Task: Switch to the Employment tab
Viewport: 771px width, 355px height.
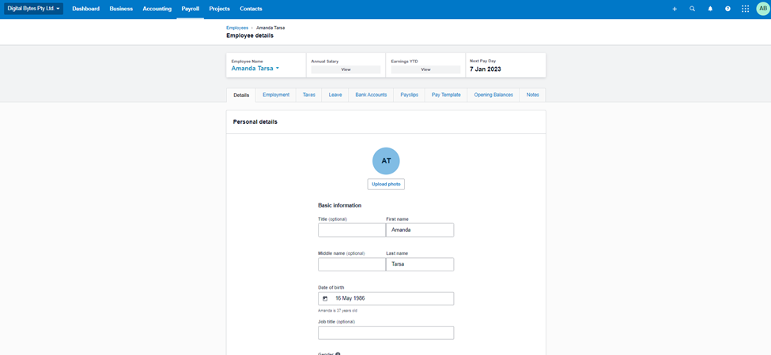Action: point(276,95)
